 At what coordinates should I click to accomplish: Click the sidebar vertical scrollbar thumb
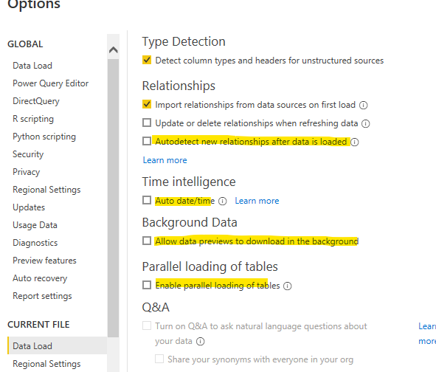(113, 198)
